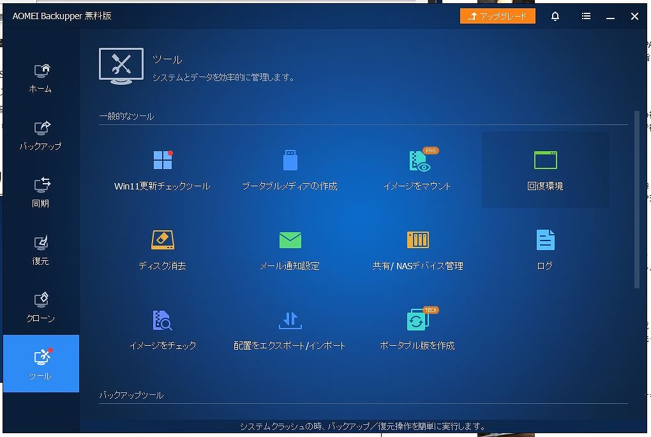Click the 一般的なツール section heading
This screenshot has width=651, height=437.
126,116
